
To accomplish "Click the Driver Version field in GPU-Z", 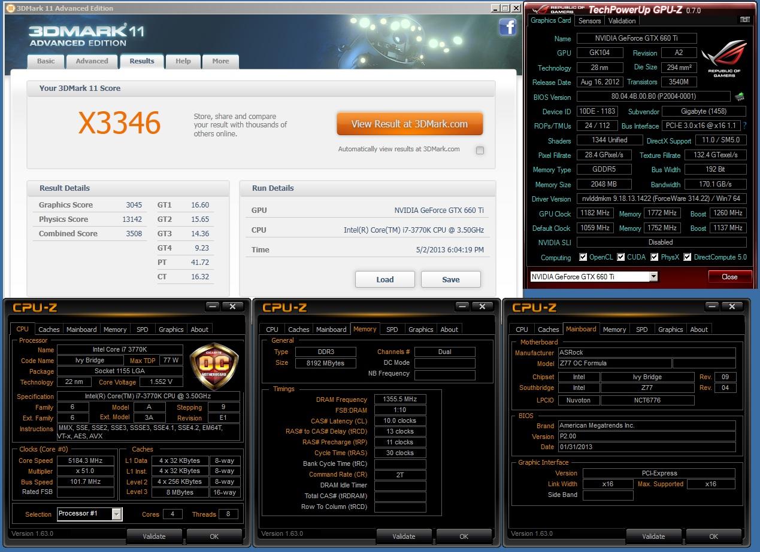I will coord(661,199).
